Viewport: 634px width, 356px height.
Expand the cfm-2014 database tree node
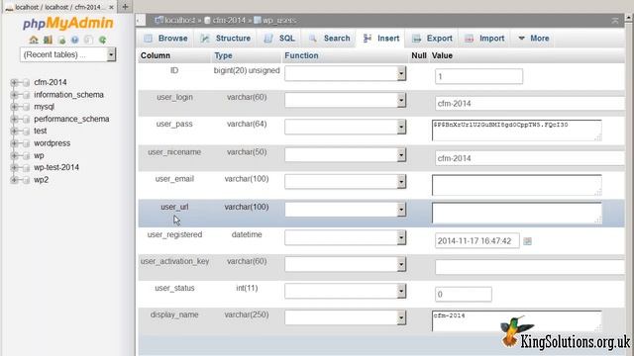point(14,82)
